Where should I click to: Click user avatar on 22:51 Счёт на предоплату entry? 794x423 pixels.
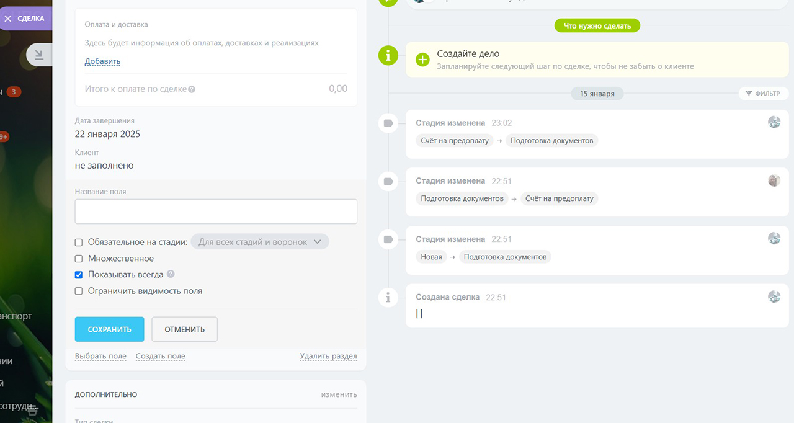pos(774,180)
